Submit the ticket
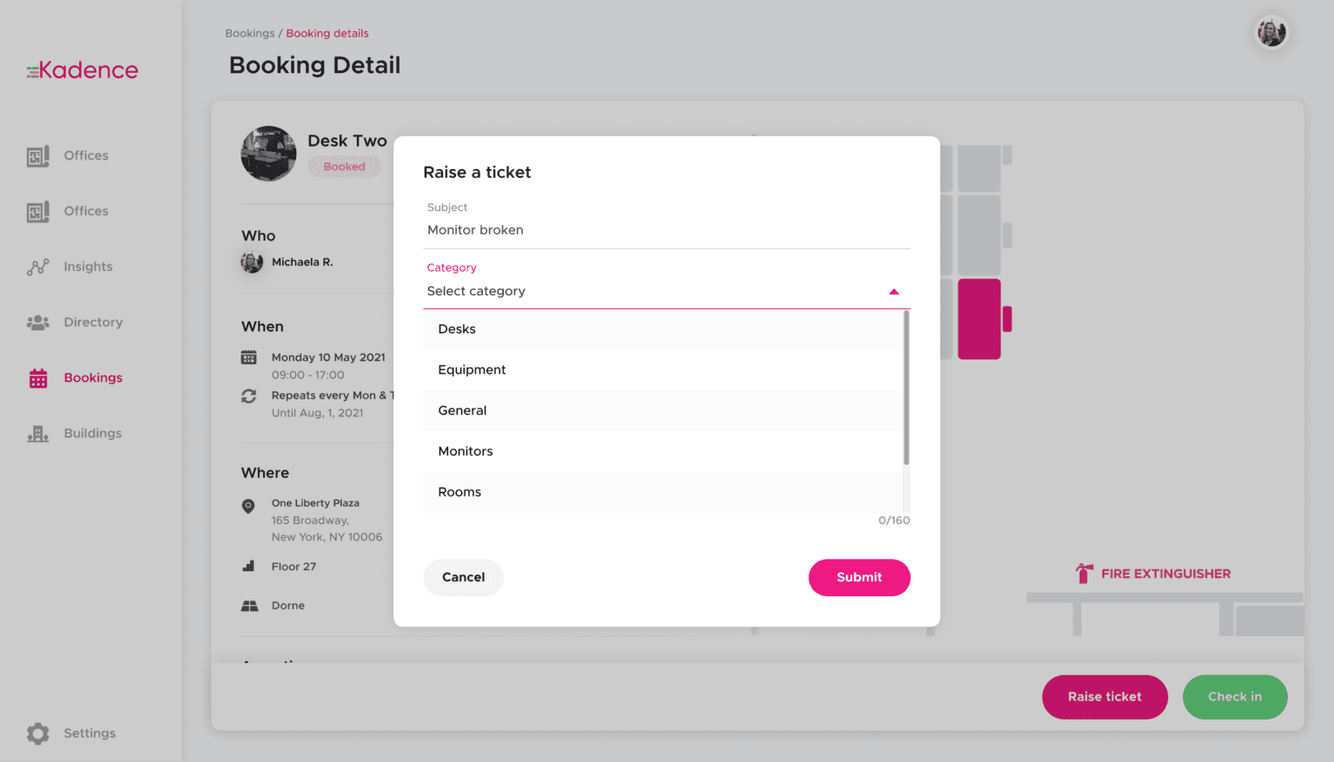The height and width of the screenshot is (762, 1334). [859, 578]
